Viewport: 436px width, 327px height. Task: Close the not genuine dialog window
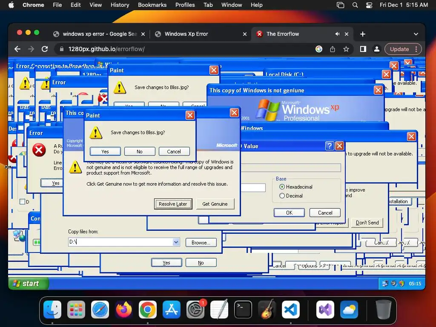(x=234, y=112)
